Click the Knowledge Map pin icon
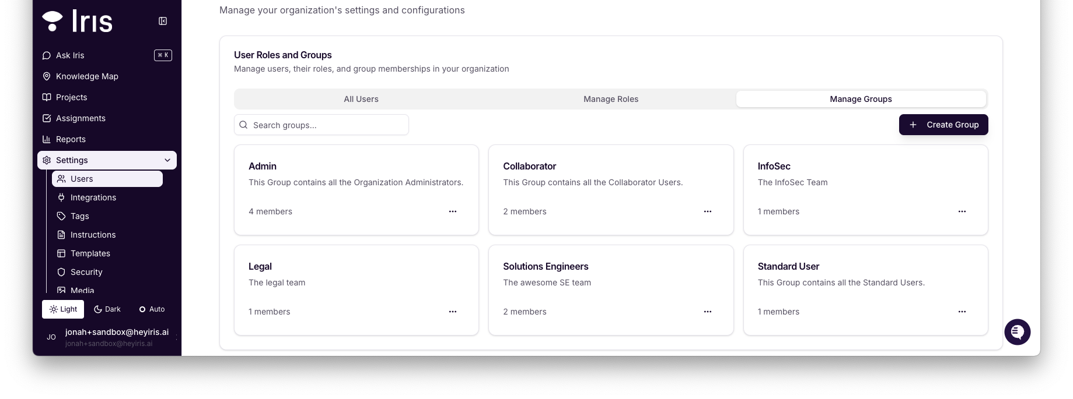The height and width of the screenshot is (399, 1073). tap(47, 76)
